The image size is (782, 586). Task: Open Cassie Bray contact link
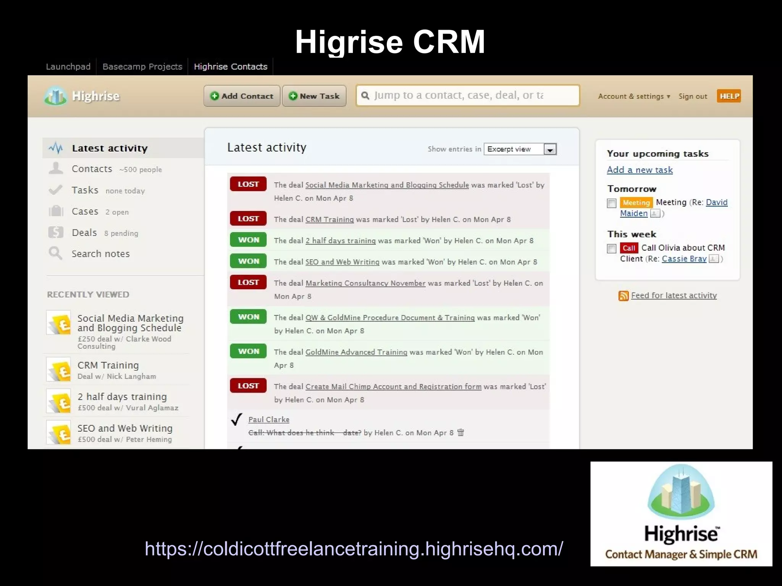[x=684, y=259]
